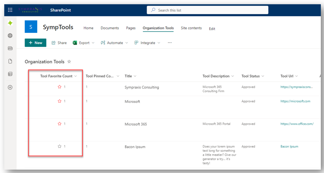Viewport: 324px width, 173px height.
Task: Open Tool Description column menu
Action: click(233, 76)
